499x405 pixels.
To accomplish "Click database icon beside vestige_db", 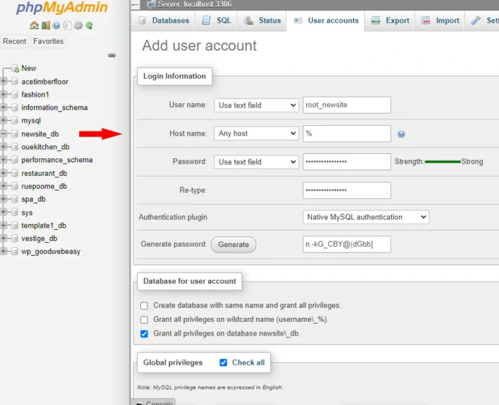I will [15, 238].
